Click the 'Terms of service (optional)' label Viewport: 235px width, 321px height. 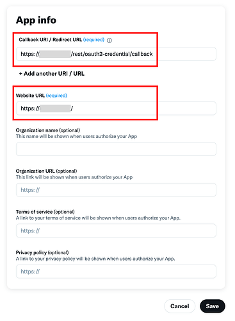point(45,212)
